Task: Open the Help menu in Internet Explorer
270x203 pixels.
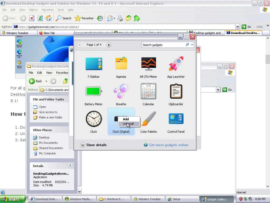Action: point(70,10)
